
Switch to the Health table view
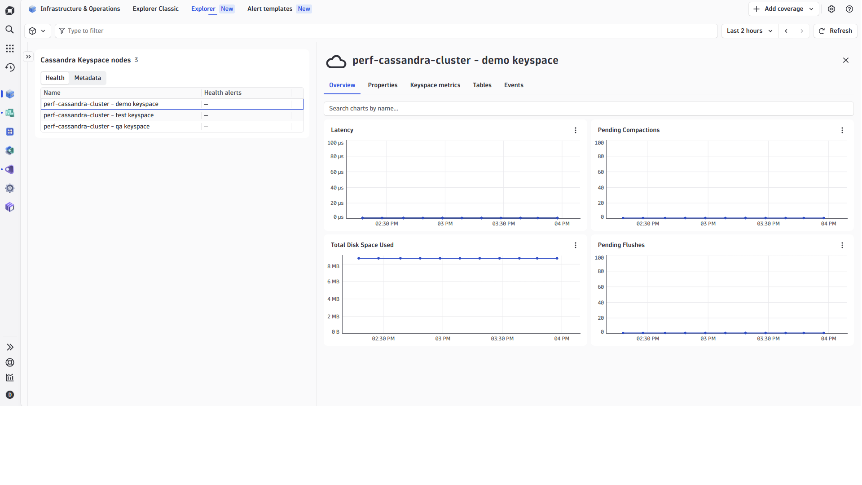point(55,78)
